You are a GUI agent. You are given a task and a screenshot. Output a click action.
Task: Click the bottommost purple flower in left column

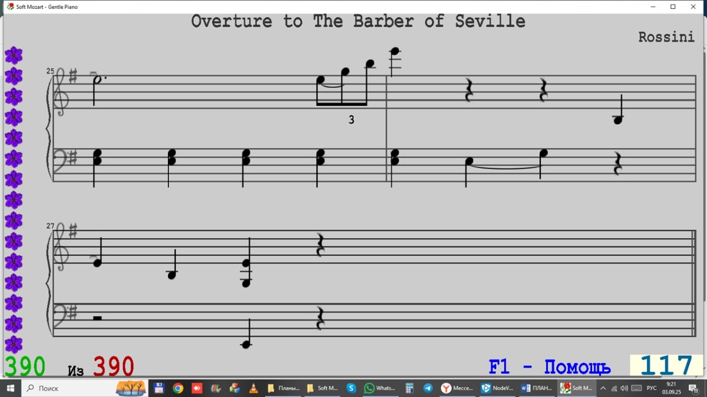click(14, 345)
